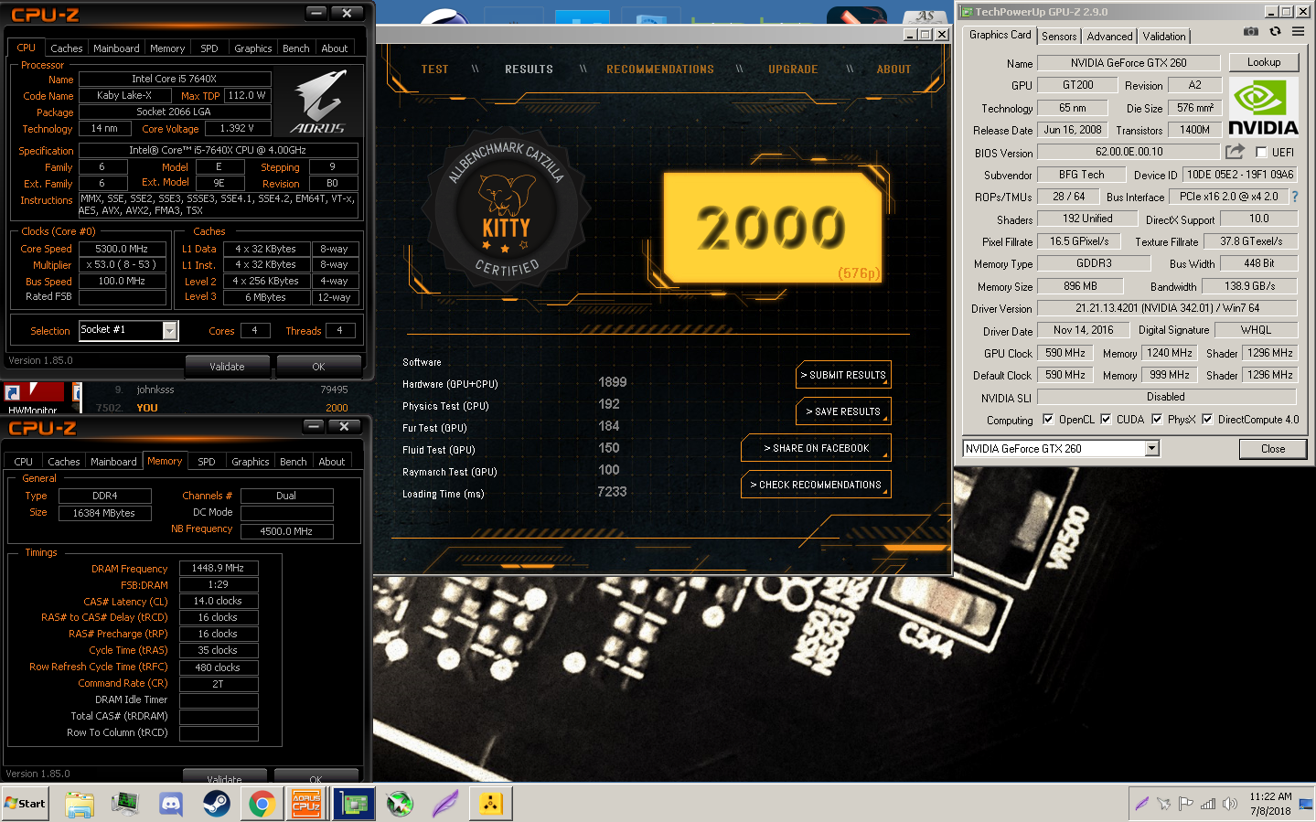Open Windows Explorer from taskbar
The width and height of the screenshot is (1316, 822).
pos(80,804)
